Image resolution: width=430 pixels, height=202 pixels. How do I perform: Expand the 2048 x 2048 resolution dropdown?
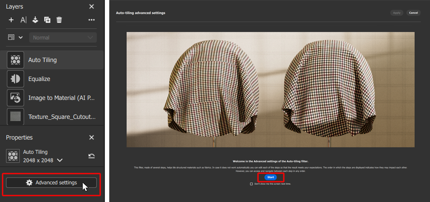click(x=60, y=160)
